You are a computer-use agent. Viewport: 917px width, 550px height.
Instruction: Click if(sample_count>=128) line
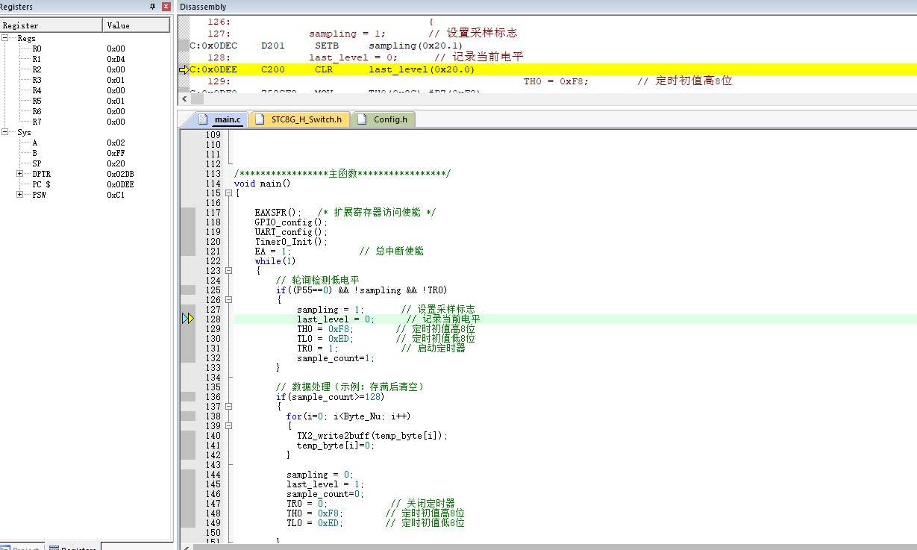click(x=331, y=397)
